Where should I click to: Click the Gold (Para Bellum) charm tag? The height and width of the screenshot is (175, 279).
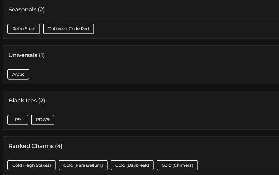tap(83, 165)
